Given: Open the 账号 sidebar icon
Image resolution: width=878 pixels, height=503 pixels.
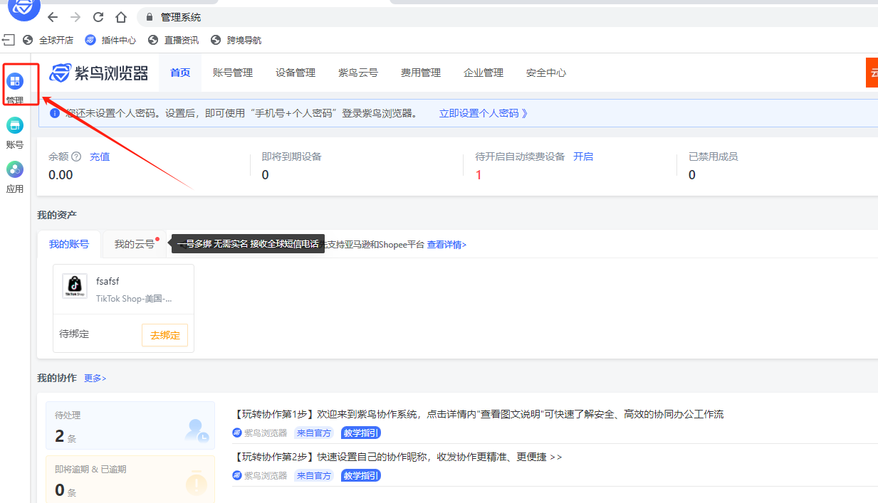Looking at the screenshot, I should [15, 126].
